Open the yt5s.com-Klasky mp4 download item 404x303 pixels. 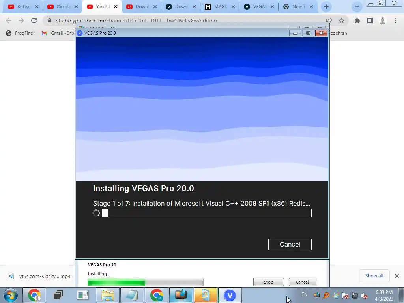coord(39,276)
